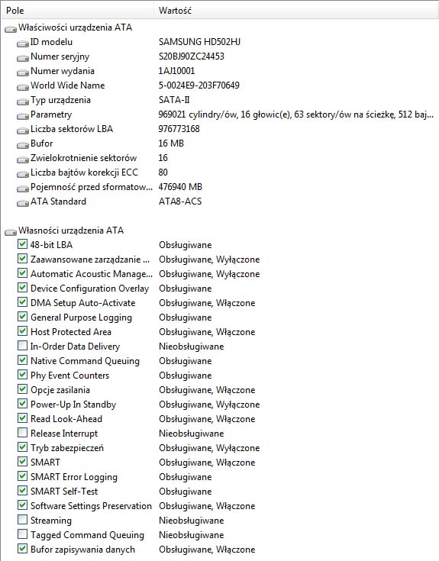This screenshot has width=439, height=561.
Task: Select the Typ urządzenia row
Action: [219, 100]
